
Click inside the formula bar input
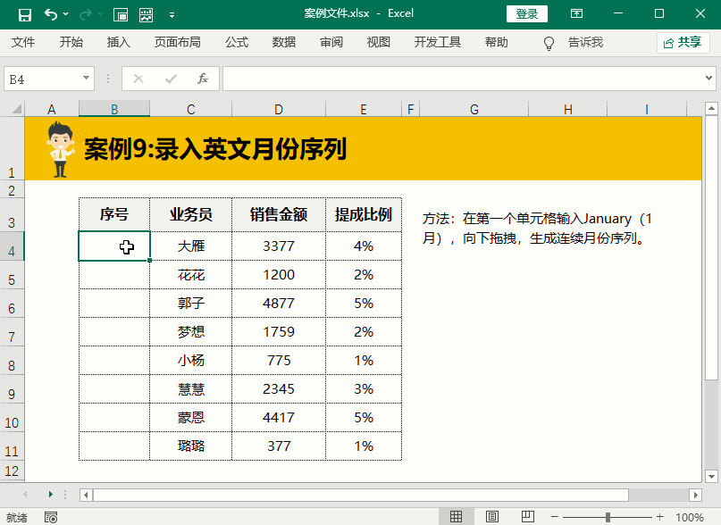pyautogui.click(x=465, y=79)
